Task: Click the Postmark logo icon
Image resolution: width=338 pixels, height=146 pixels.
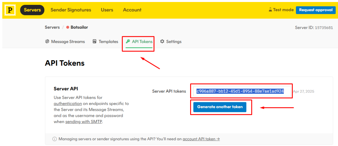Action: [10, 10]
